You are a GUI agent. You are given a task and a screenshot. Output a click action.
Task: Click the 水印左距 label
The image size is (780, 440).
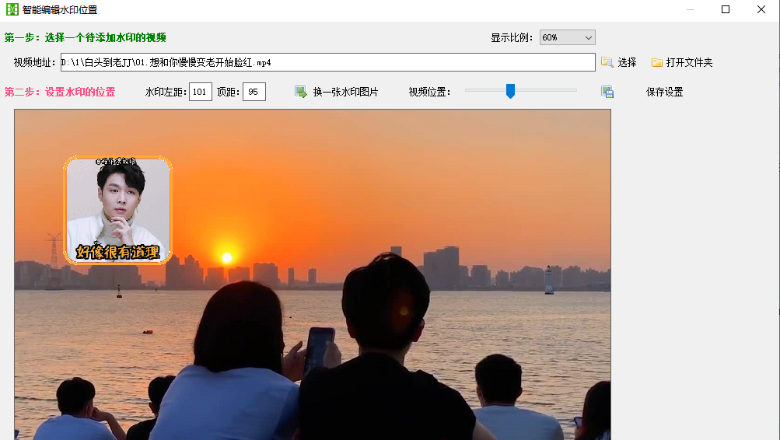(x=166, y=92)
